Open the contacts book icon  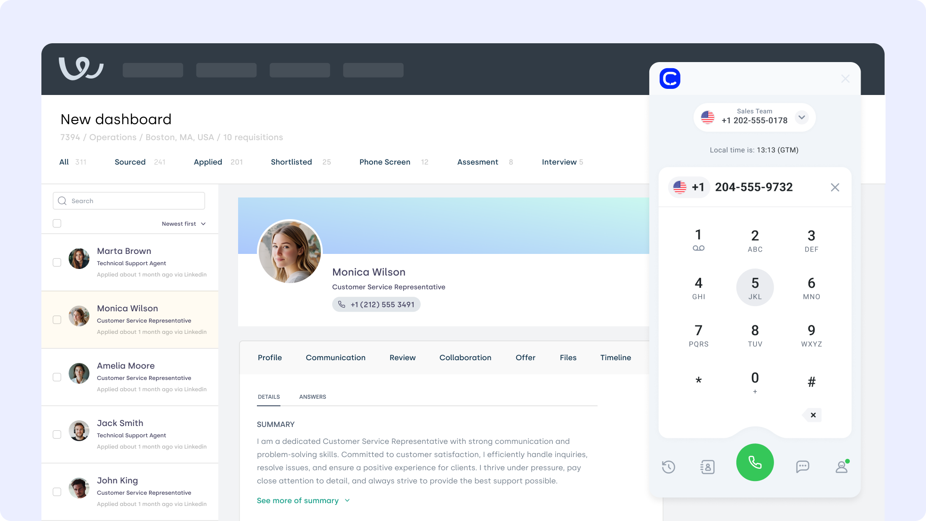tap(707, 467)
